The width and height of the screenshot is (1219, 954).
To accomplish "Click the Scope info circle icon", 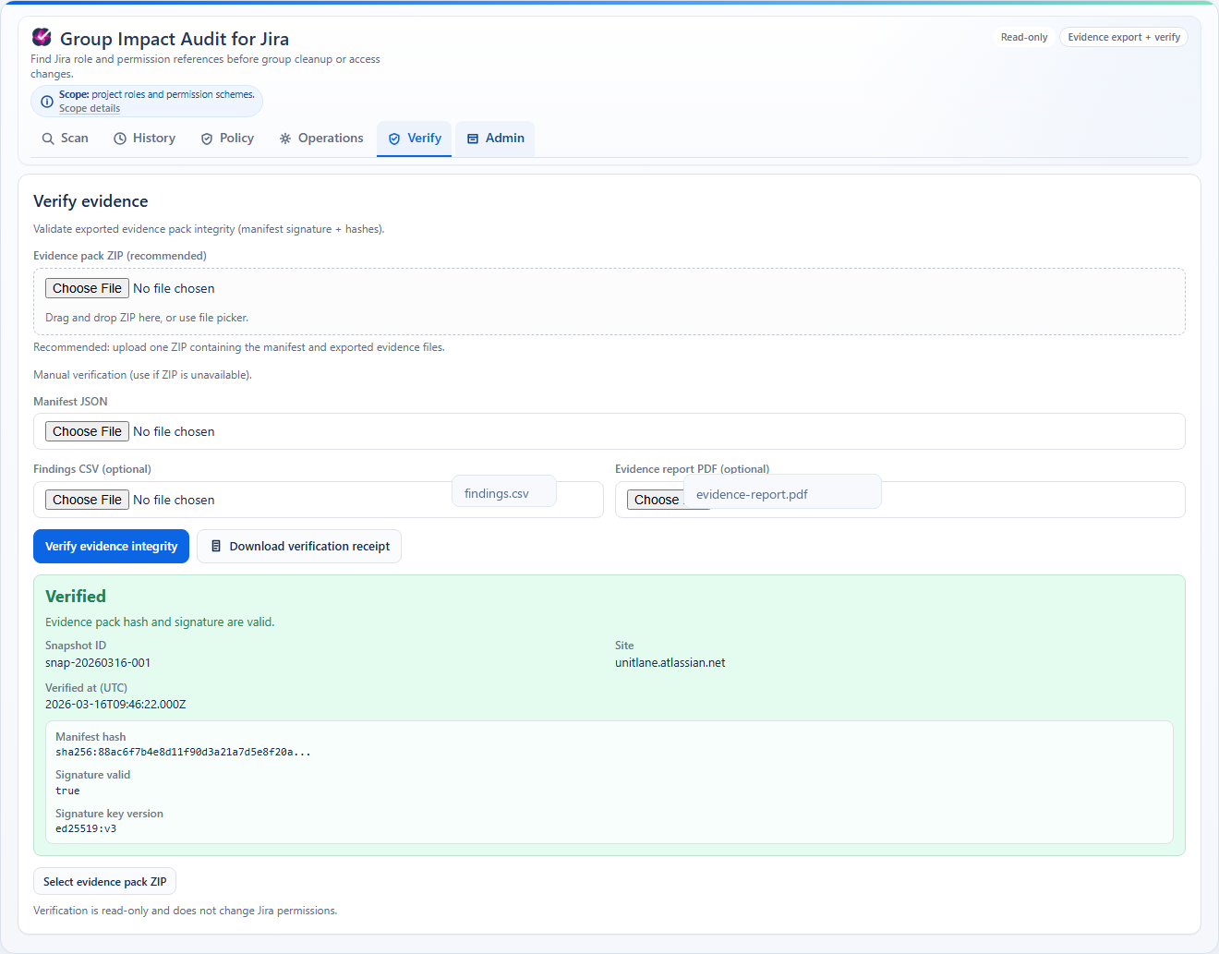I will (47, 102).
